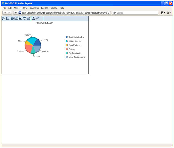The width and height of the screenshot is (174, 148).
Task: Click the South Atlantic legend marker
Action: (66, 53)
